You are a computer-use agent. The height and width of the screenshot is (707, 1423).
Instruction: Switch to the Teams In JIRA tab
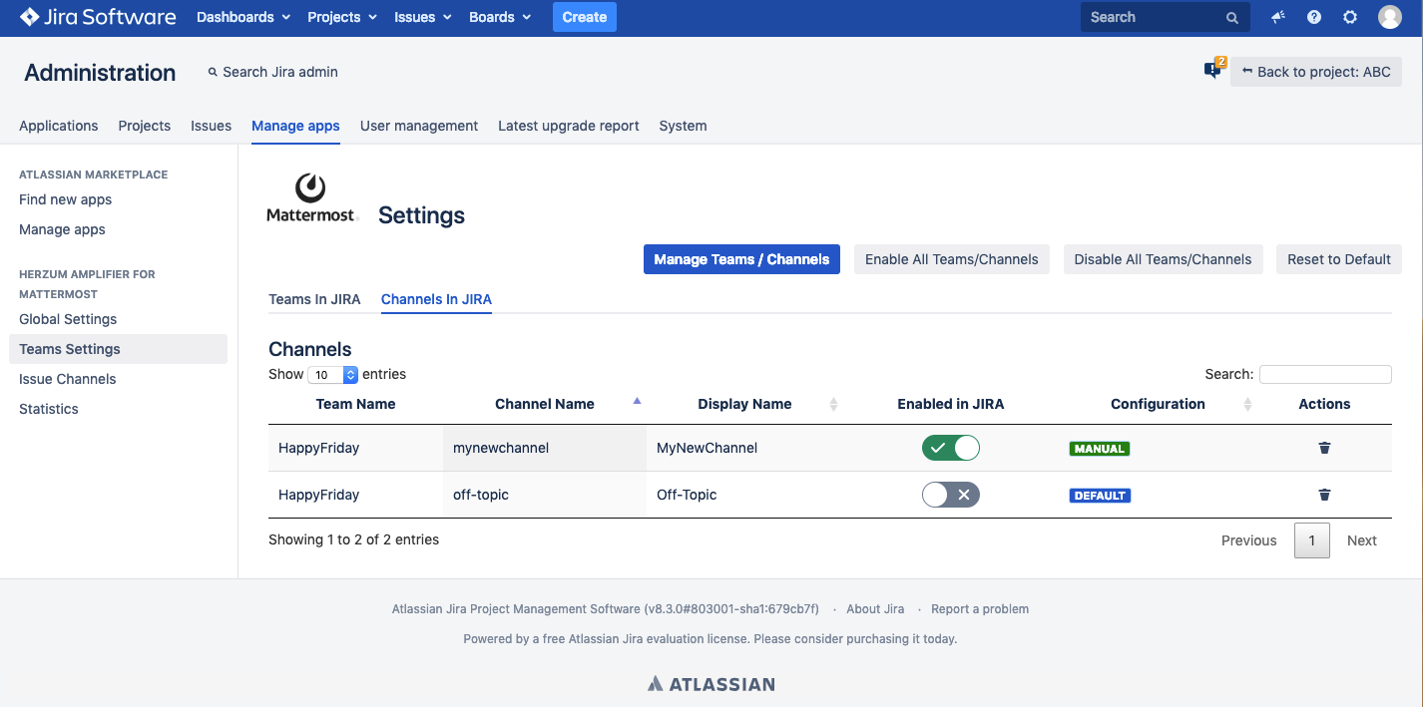314,299
